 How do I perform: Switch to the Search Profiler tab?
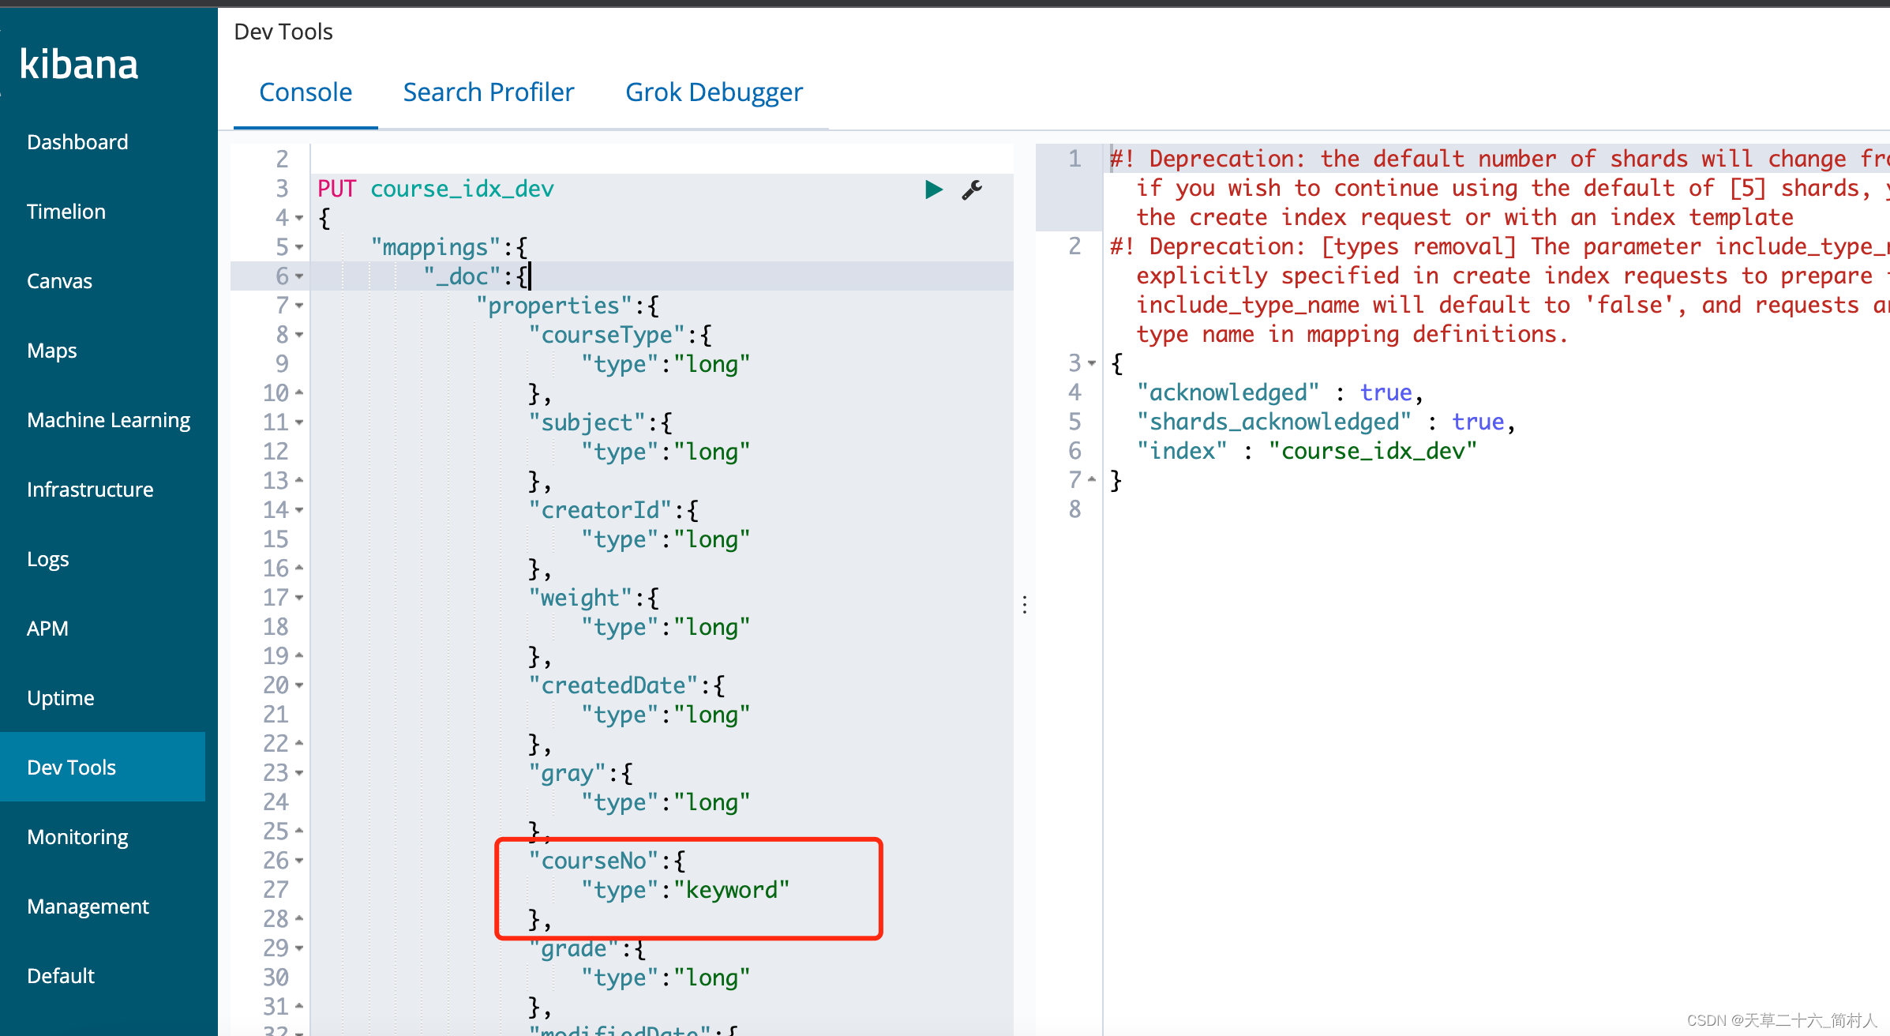(487, 92)
